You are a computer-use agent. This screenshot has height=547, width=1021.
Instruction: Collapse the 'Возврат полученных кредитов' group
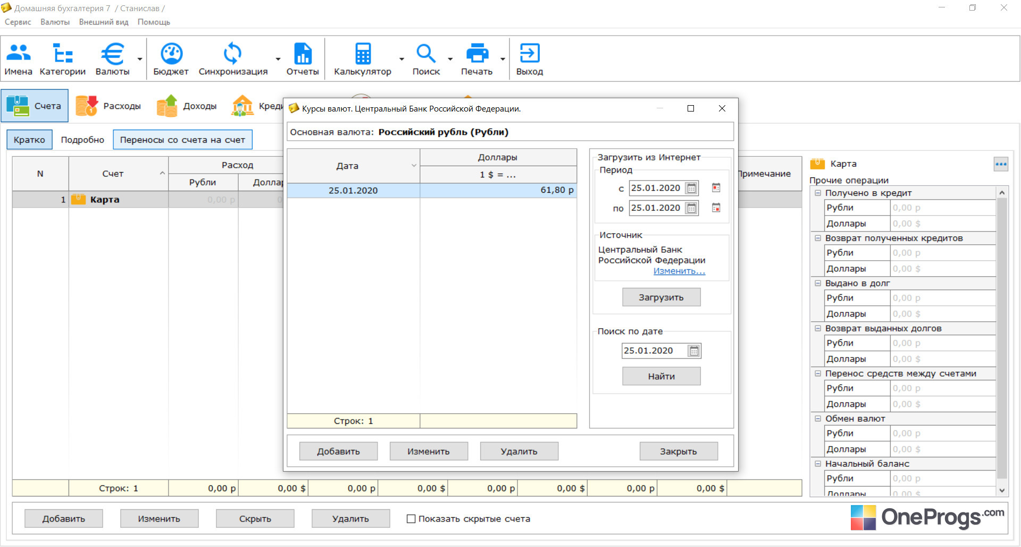[x=818, y=238]
